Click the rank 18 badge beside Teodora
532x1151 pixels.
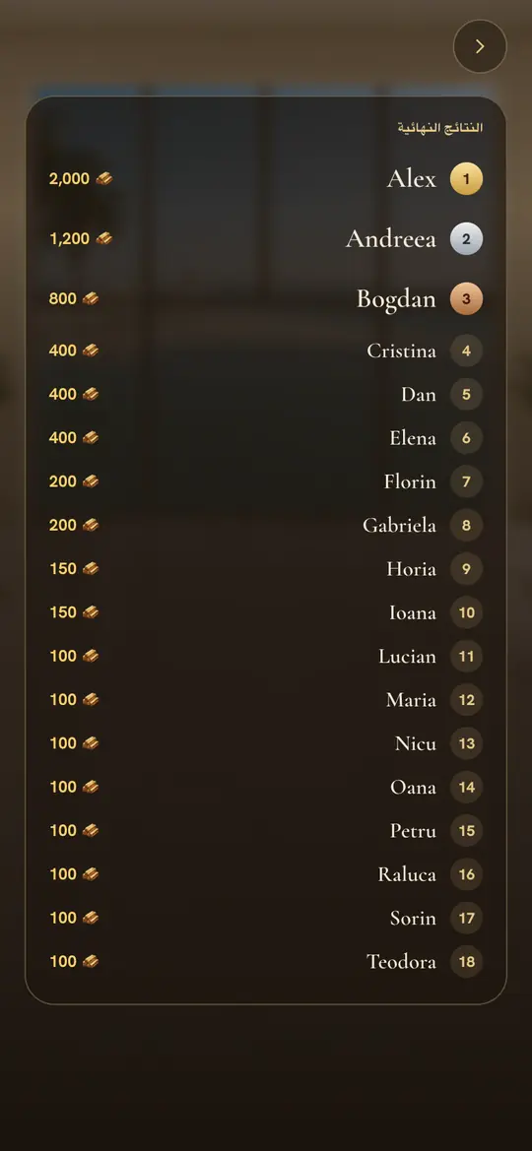[467, 962]
